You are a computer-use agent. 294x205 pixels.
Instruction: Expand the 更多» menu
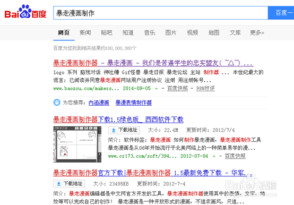tap(257, 32)
